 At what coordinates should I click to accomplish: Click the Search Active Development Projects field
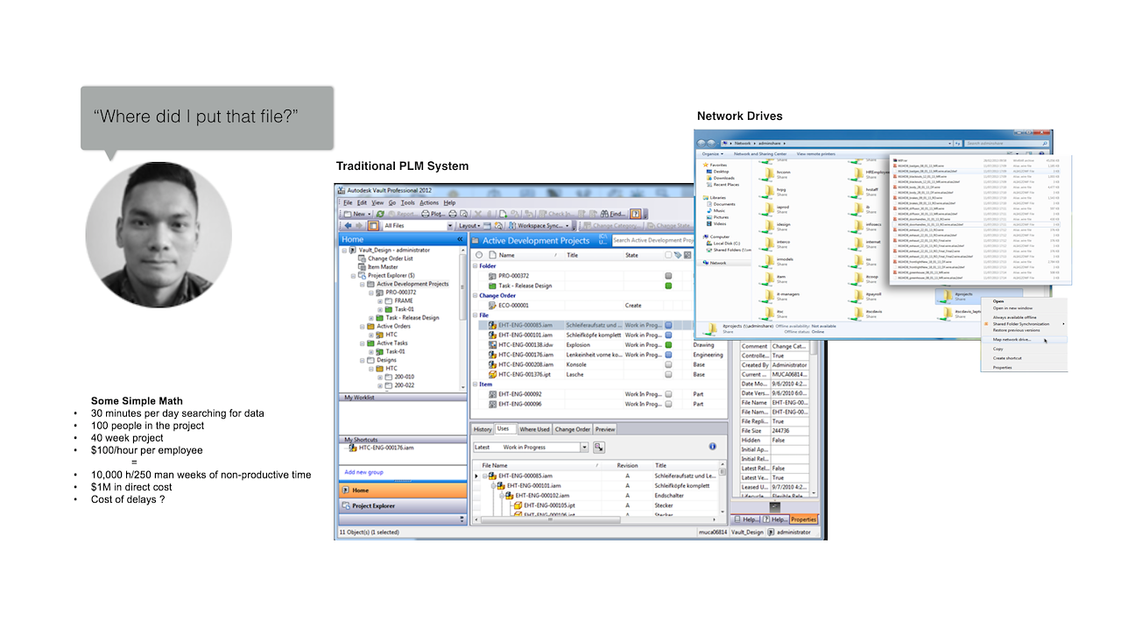tap(652, 240)
